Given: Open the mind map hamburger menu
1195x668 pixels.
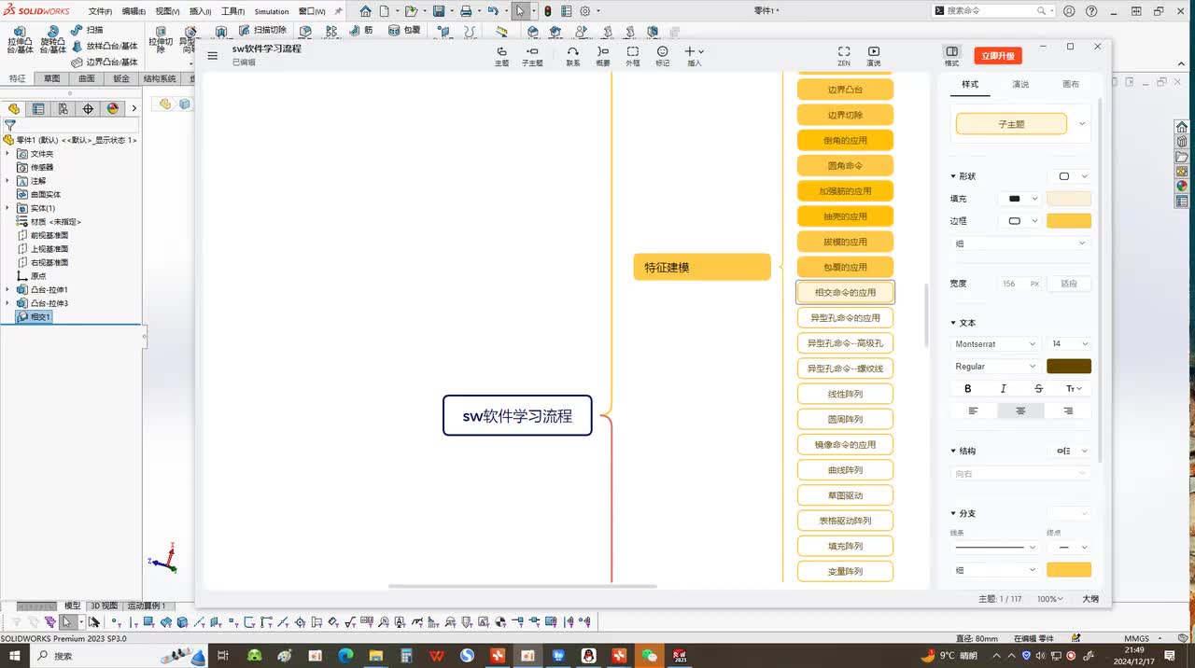Looking at the screenshot, I should coord(213,55).
